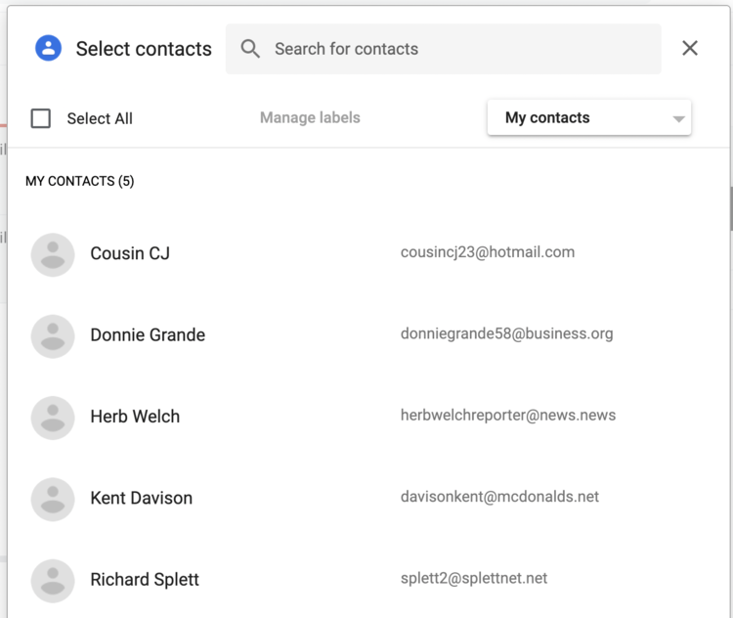Click the Manage labels link
This screenshot has height=618, width=733.
(310, 117)
